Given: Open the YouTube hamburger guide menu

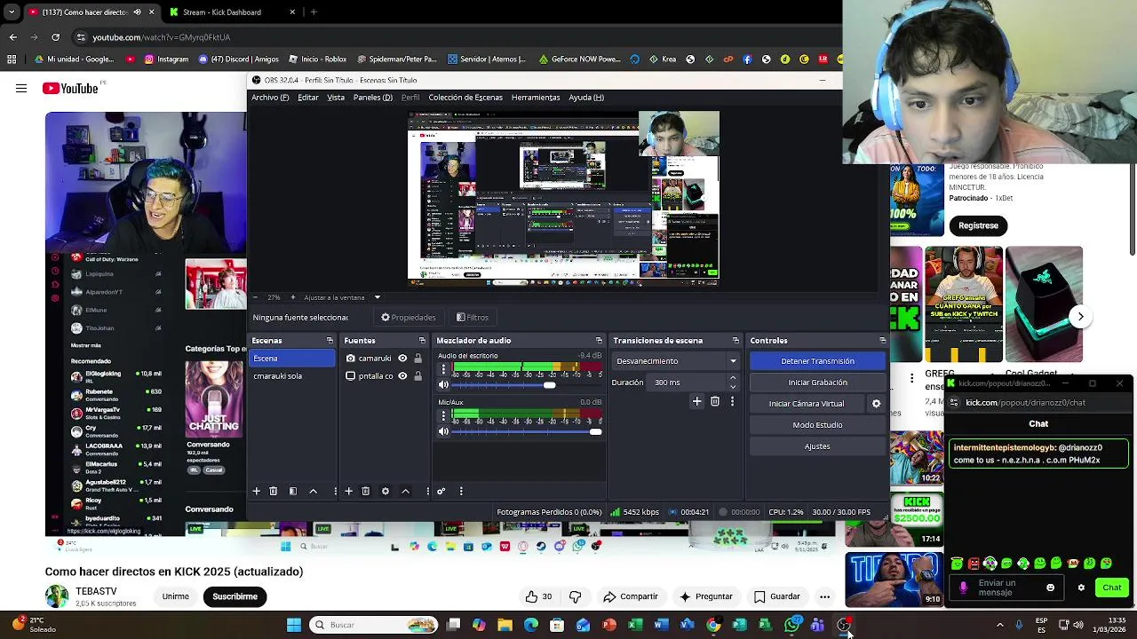Looking at the screenshot, I should point(21,88).
